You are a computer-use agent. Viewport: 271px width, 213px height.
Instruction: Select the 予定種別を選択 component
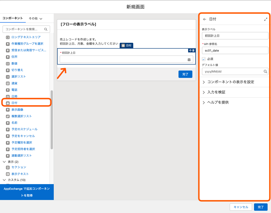point(21,142)
